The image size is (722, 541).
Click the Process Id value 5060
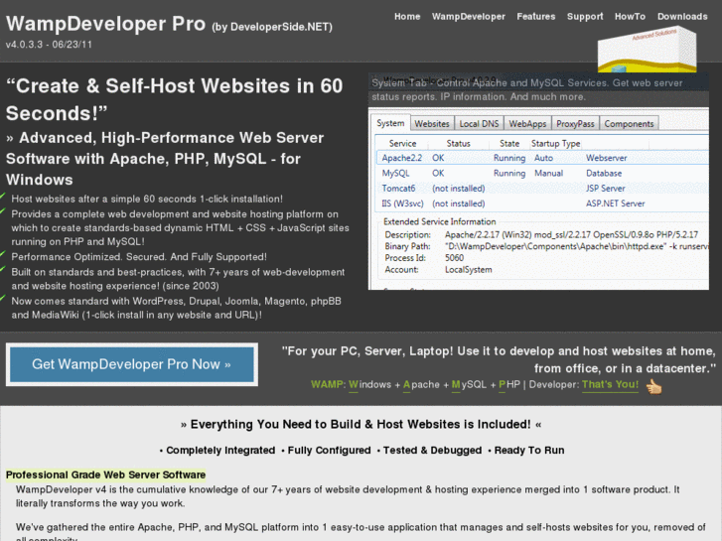point(454,258)
